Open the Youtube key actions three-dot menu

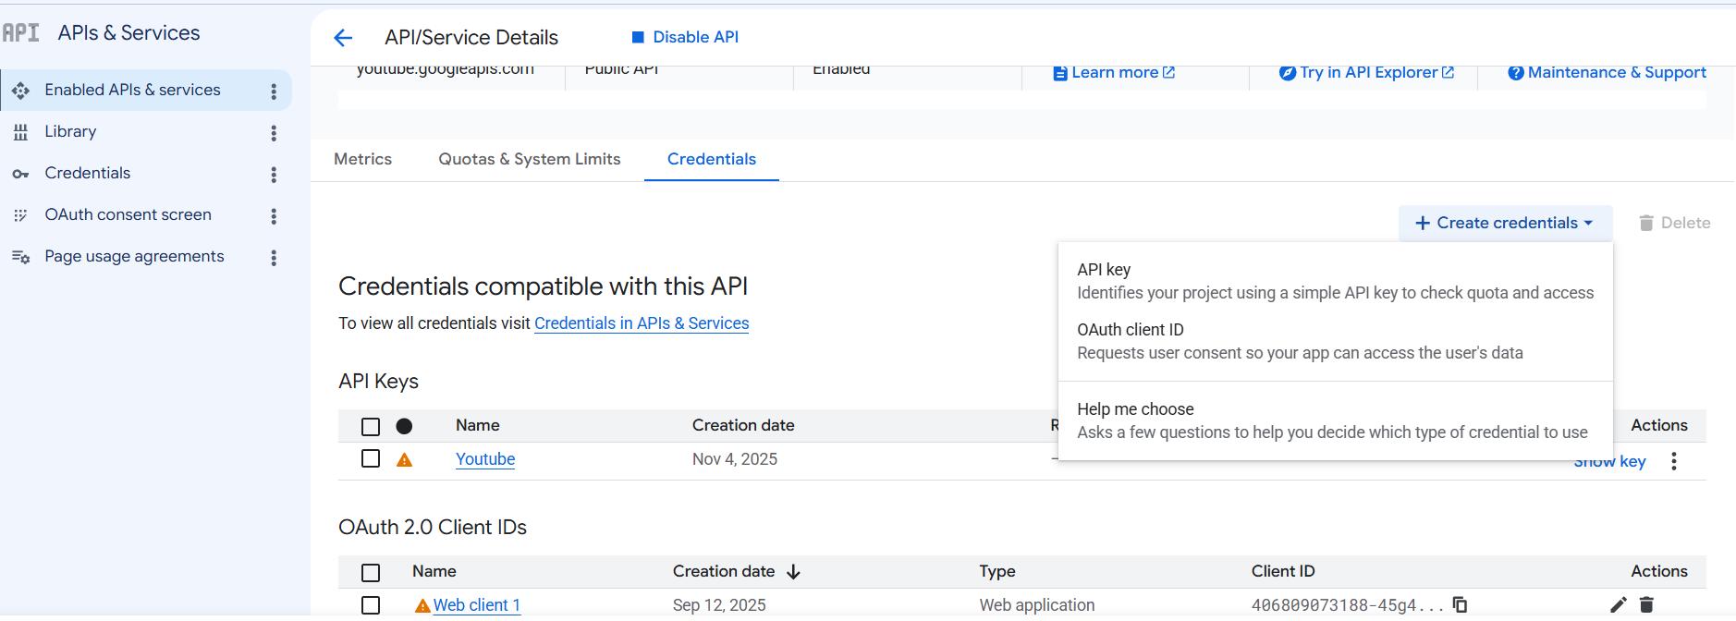coord(1674,461)
